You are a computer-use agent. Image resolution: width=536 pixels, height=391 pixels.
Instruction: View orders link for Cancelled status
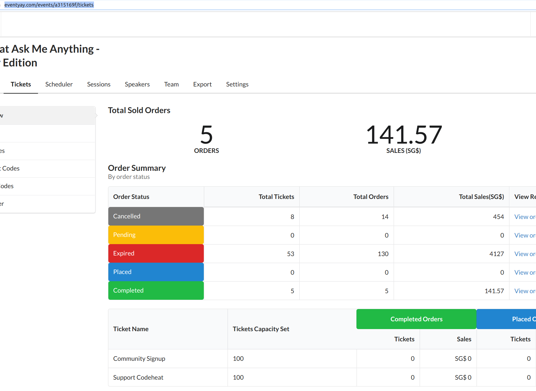pyautogui.click(x=525, y=217)
